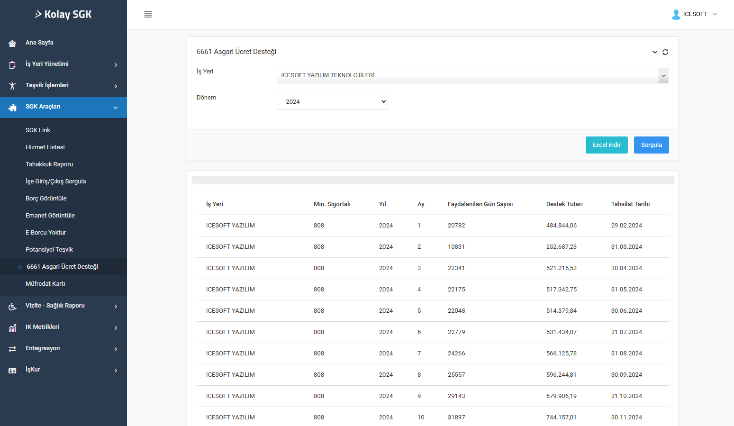This screenshot has width=734, height=426.
Task: Click the İş Yeri Yönetimi clipboard icon
Action: [12, 64]
